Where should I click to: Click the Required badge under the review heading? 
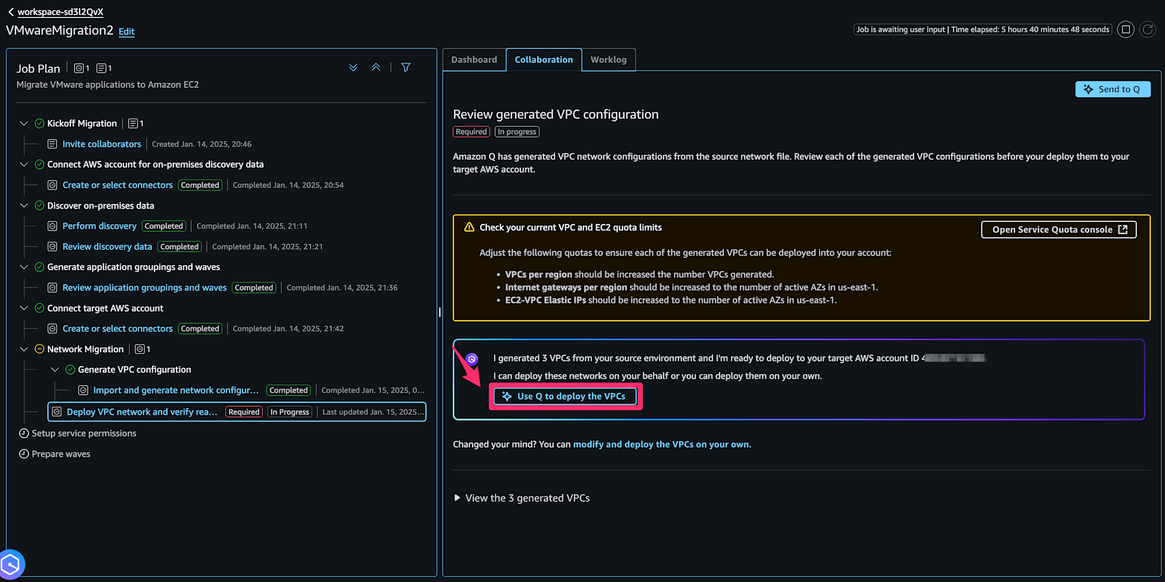pyautogui.click(x=471, y=132)
